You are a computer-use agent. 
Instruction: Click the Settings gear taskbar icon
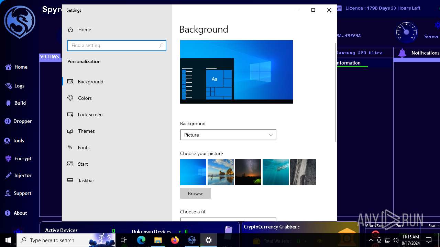209,240
